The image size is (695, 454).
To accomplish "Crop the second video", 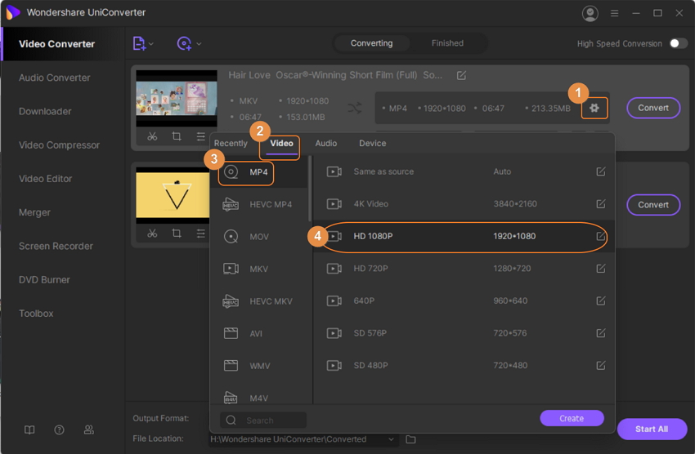I will click(177, 234).
